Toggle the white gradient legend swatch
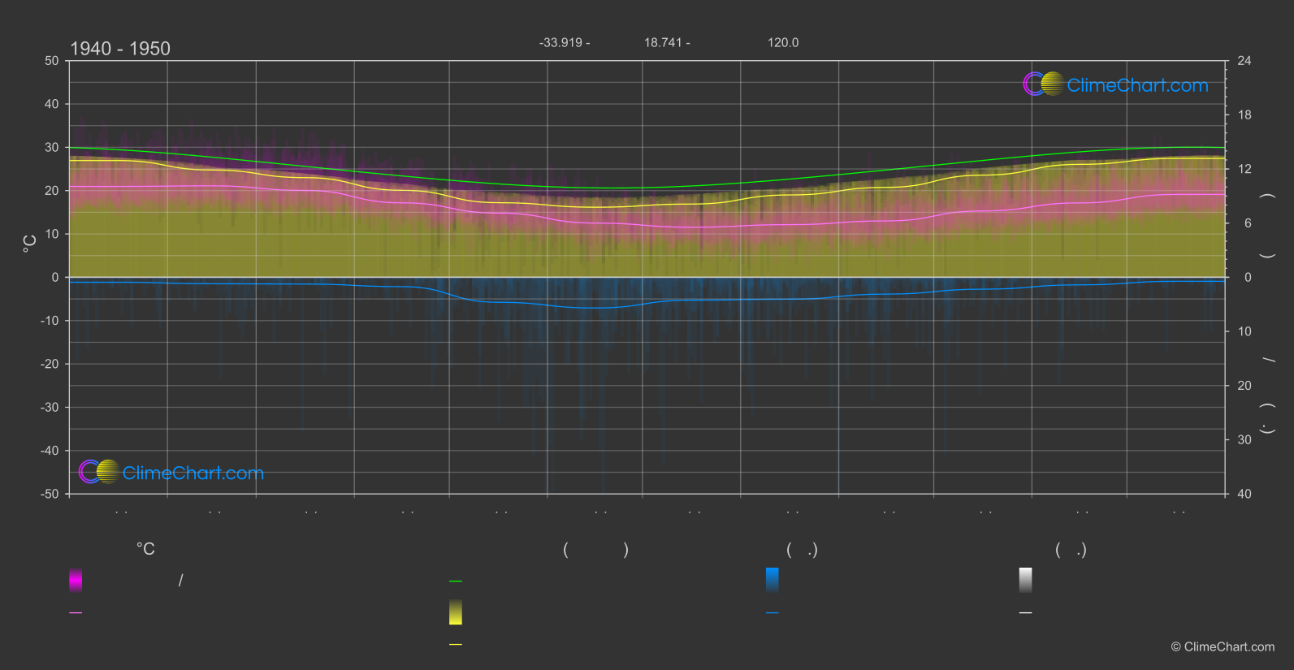1294x670 pixels. point(1026,580)
